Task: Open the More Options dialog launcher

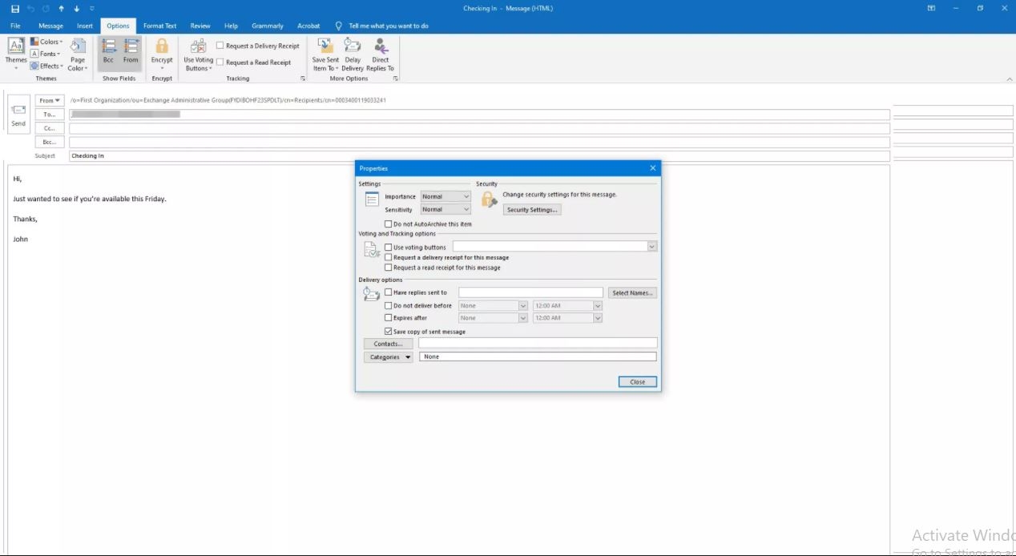Action: pos(395,79)
